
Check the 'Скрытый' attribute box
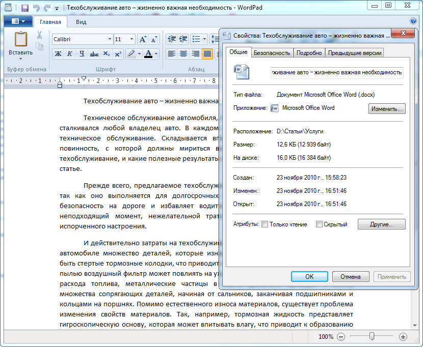tap(319, 224)
